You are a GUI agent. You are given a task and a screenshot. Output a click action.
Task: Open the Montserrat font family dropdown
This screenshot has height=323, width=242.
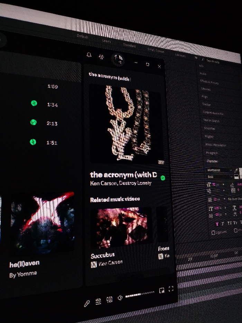pos(220,170)
